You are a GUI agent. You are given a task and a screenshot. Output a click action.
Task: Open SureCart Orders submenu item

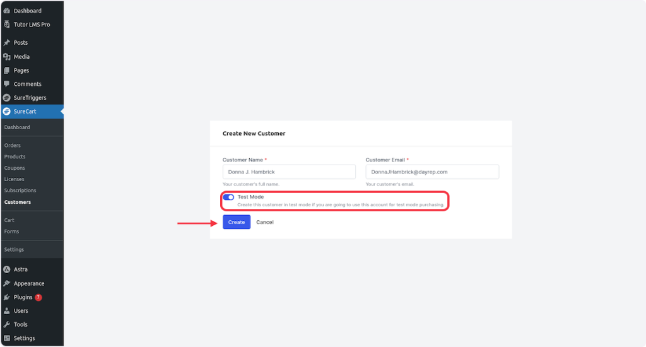(x=13, y=145)
